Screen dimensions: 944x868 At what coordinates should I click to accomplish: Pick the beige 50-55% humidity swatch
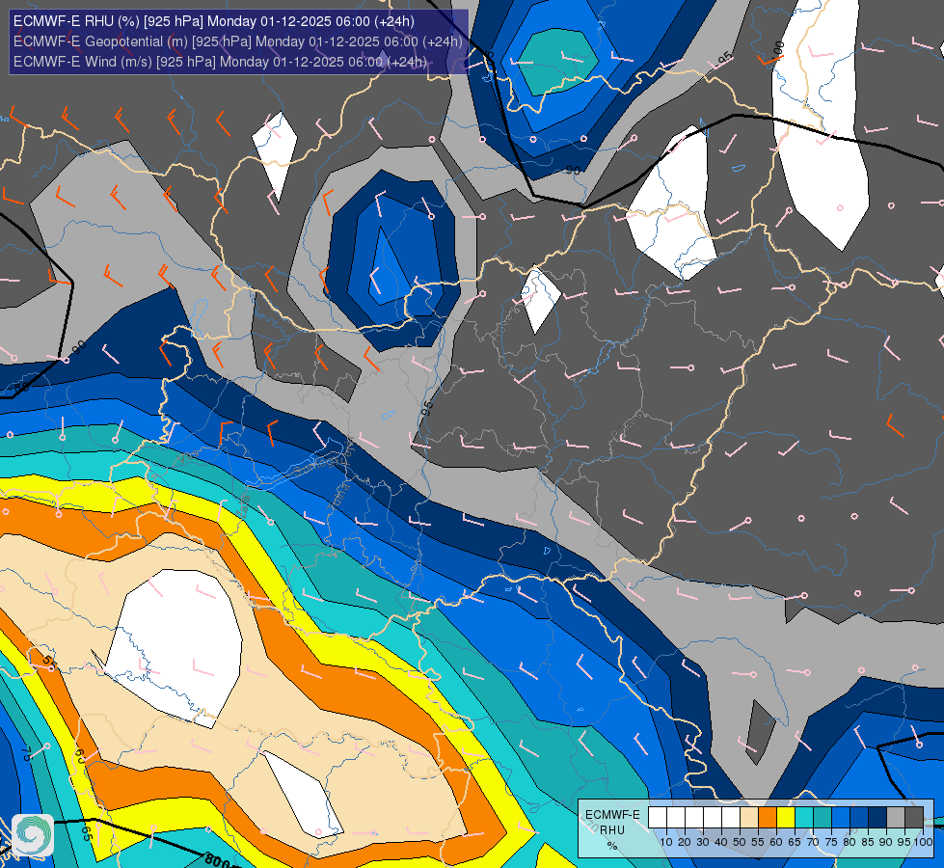point(749,818)
